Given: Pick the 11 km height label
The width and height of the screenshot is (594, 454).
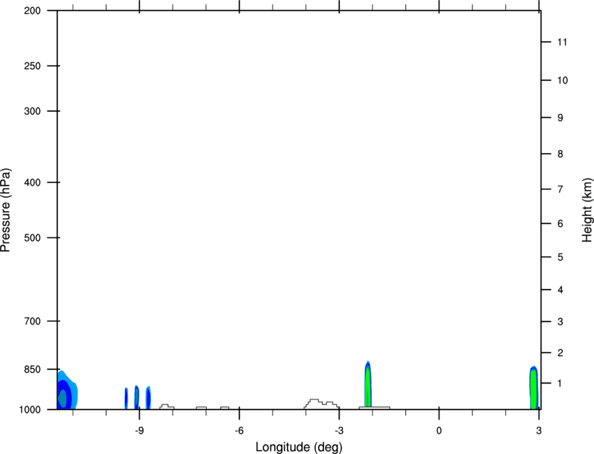Looking at the screenshot, I should (x=562, y=42).
